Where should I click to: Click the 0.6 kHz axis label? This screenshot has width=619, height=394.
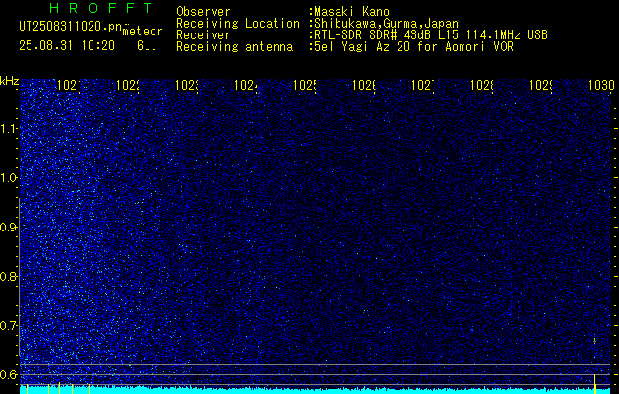pos(10,374)
